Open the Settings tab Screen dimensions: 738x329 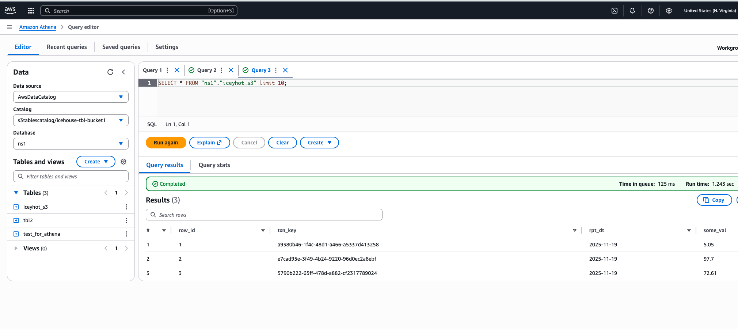(x=167, y=47)
